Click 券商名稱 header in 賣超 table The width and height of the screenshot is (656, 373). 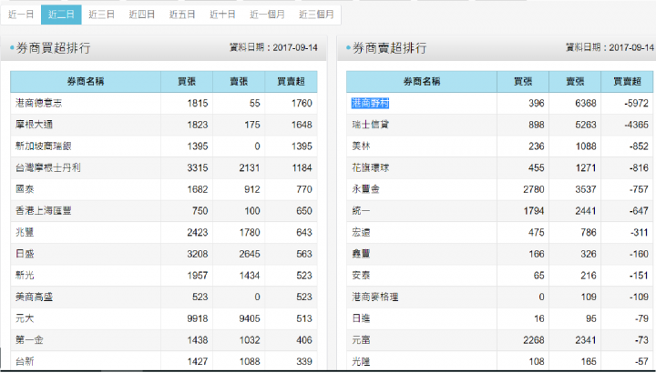point(422,82)
